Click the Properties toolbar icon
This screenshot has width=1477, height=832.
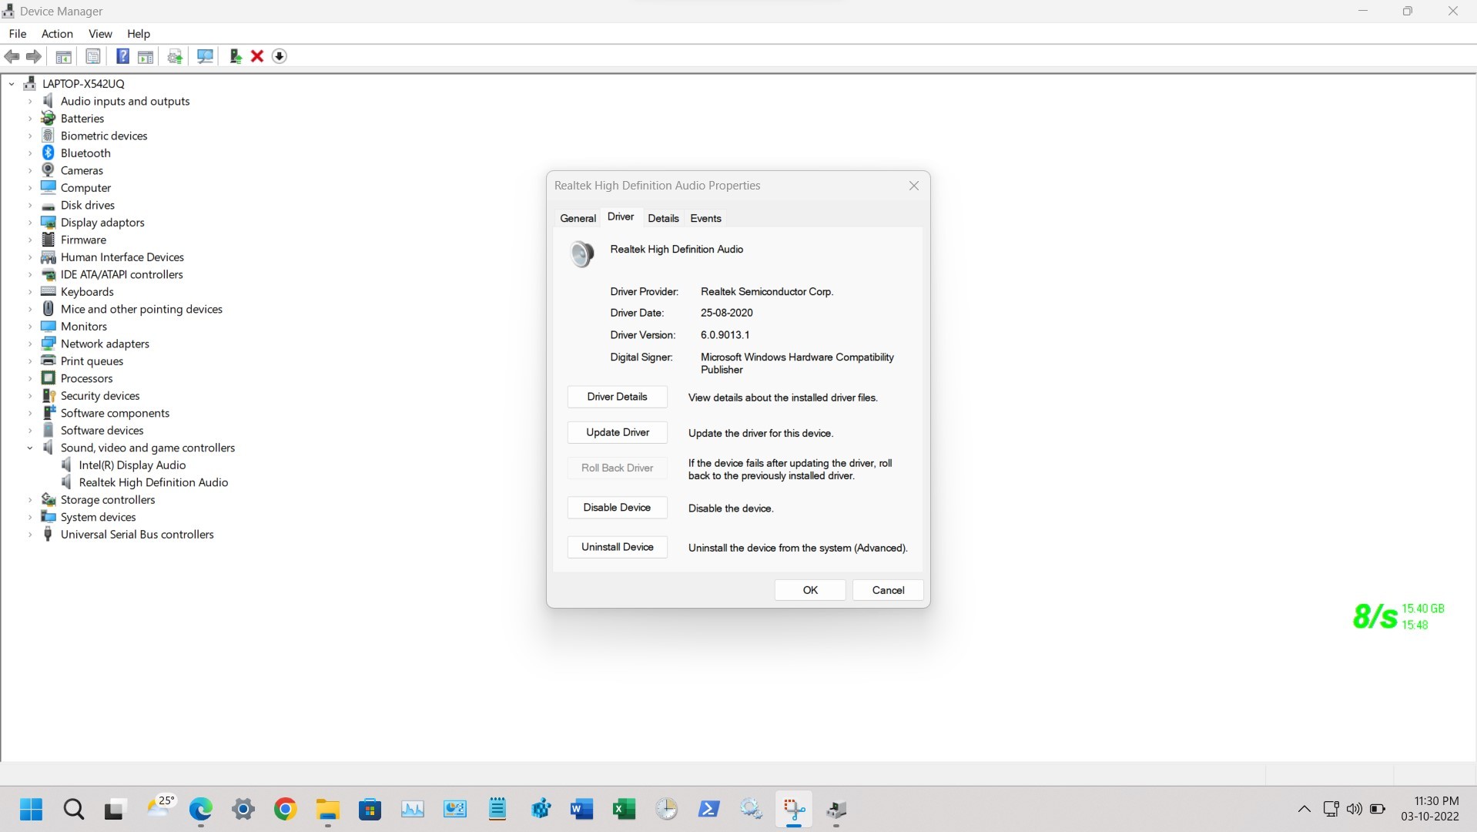click(92, 56)
